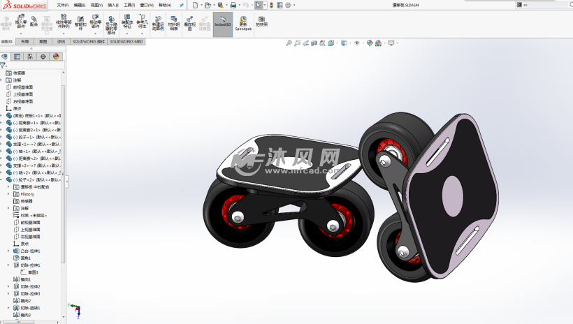The image size is (573, 324).
Task: Click the Mate (配合) tool
Action: tap(34, 22)
